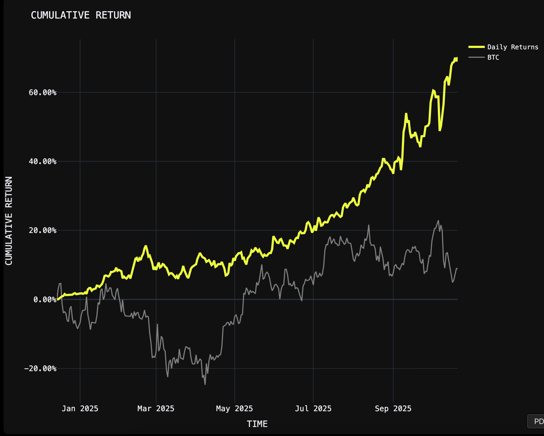Select the Mar 2025 x-axis label

pyautogui.click(x=156, y=409)
